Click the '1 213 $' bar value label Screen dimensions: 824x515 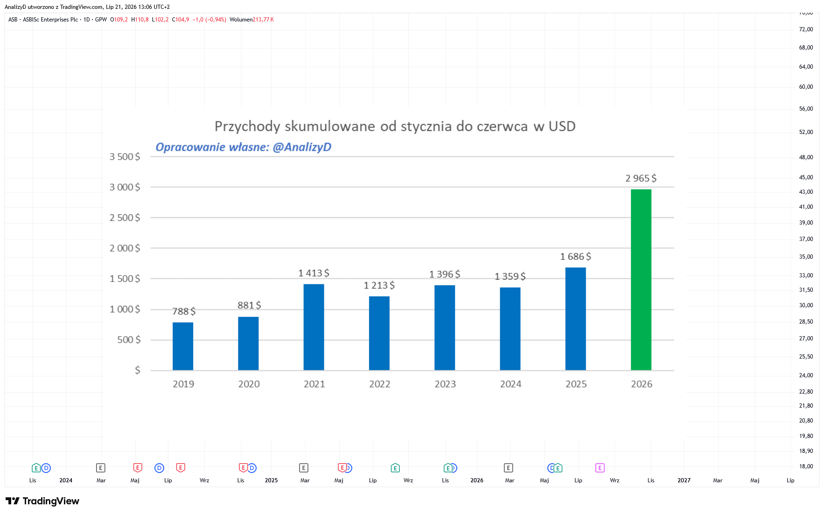click(x=379, y=285)
